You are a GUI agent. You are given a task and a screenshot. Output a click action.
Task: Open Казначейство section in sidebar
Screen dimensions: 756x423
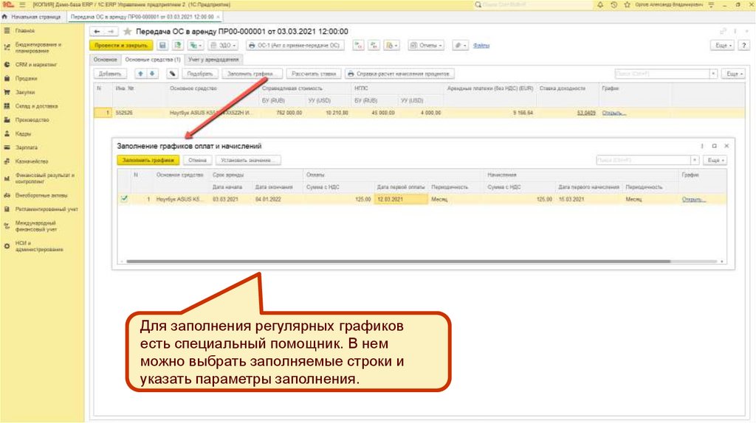31,161
